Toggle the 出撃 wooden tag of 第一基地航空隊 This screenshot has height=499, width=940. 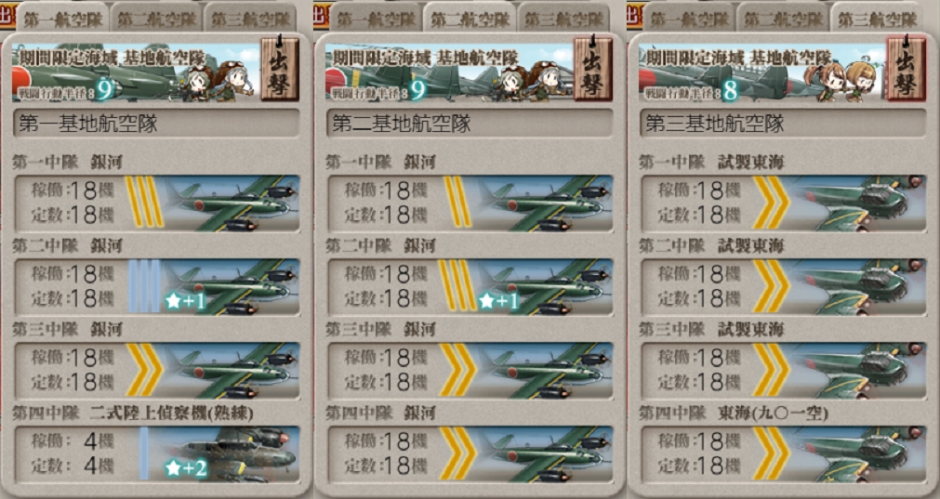tap(280, 68)
